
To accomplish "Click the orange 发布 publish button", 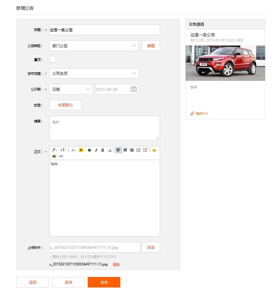I will pos(104,282).
